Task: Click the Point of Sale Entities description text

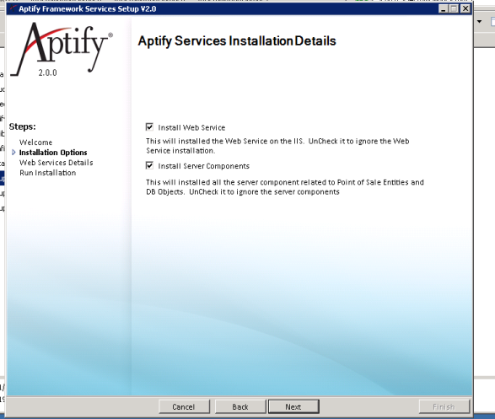Action: 285,187
